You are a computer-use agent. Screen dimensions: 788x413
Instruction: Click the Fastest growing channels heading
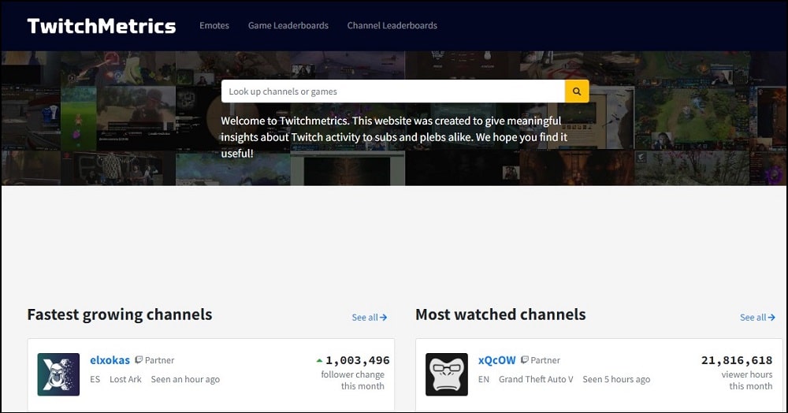point(120,314)
